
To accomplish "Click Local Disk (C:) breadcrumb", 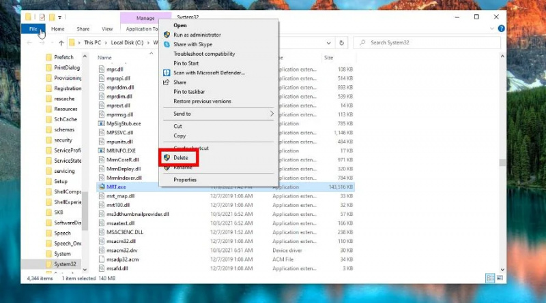I will pos(127,42).
